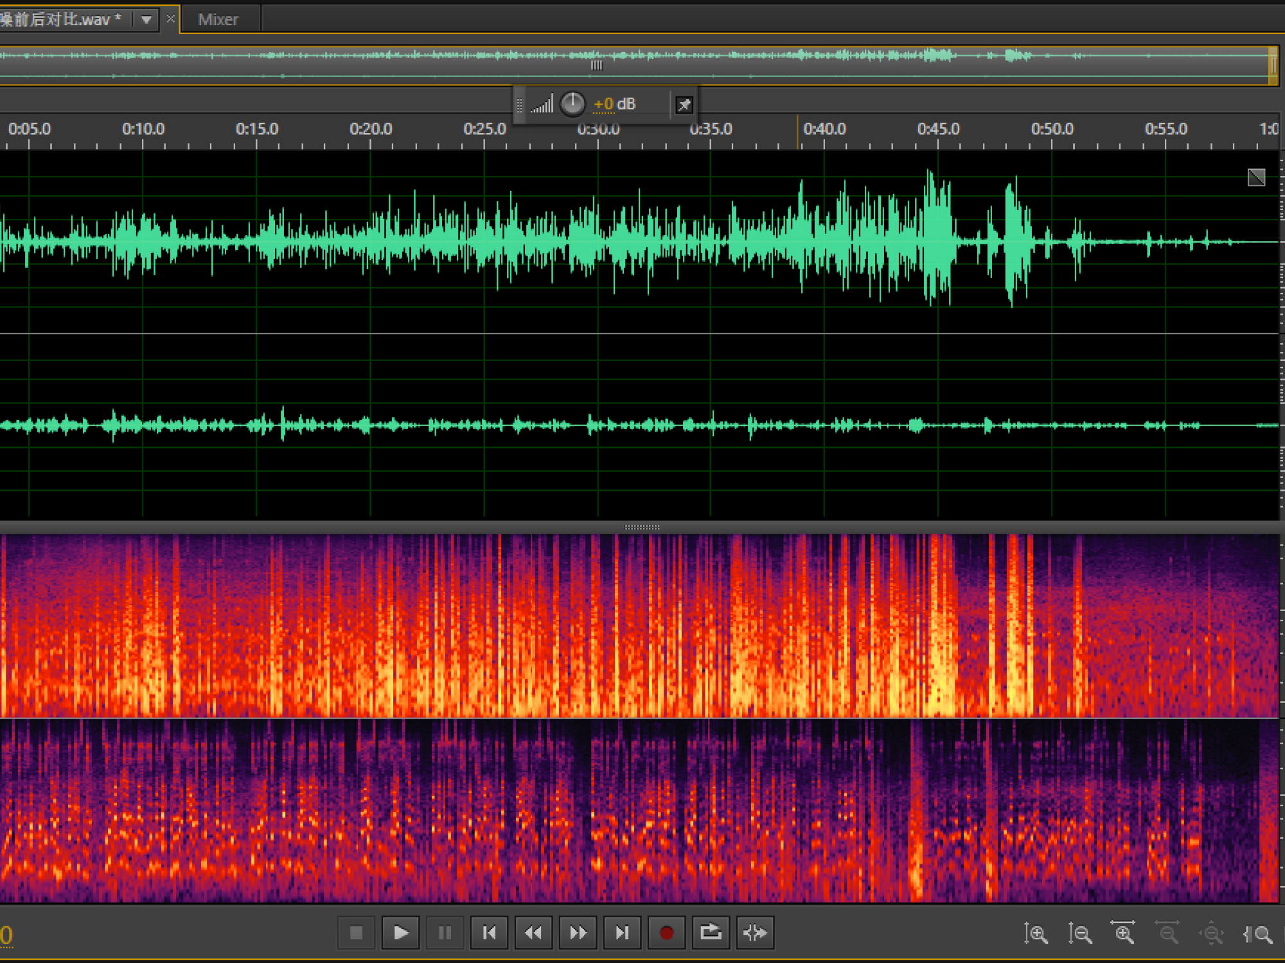The image size is (1285, 963).
Task: Click the Play button in transport controls
Action: (400, 932)
